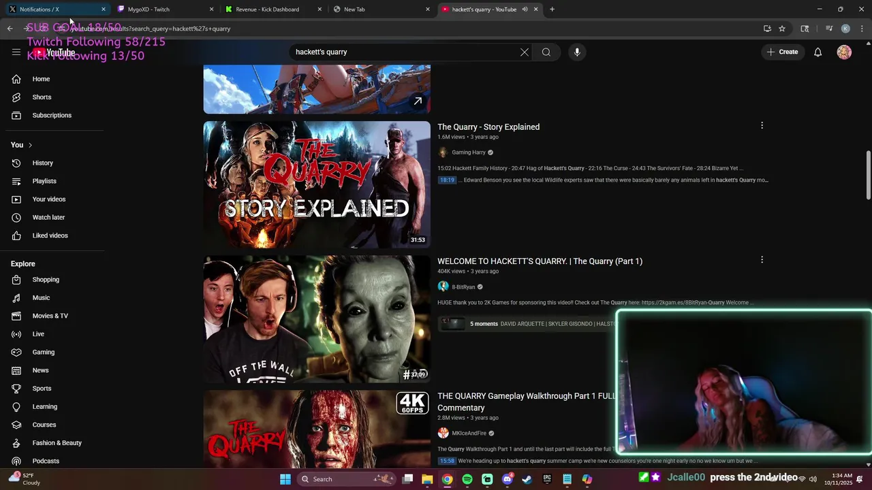Viewport: 872px width, 490px height.
Task: Click the install app icon in address bar
Action: [x=767, y=29]
